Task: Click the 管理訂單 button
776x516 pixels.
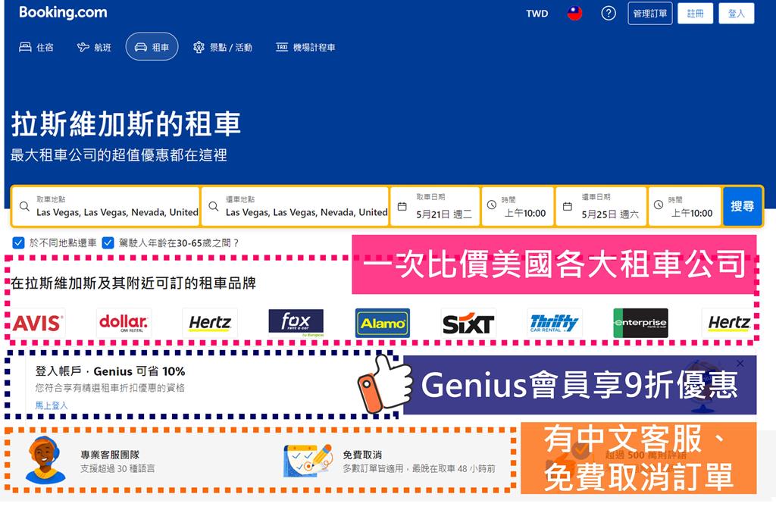Action: 649,14
